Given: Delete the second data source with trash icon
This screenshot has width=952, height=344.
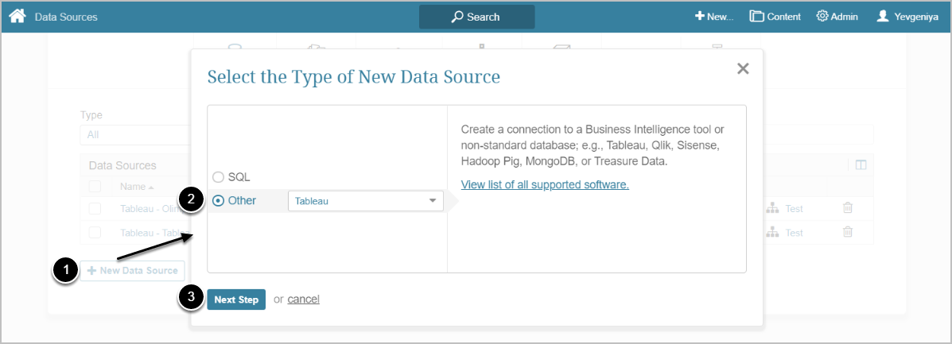Looking at the screenshot, I should pyautogui.click(x=848, y=232).
